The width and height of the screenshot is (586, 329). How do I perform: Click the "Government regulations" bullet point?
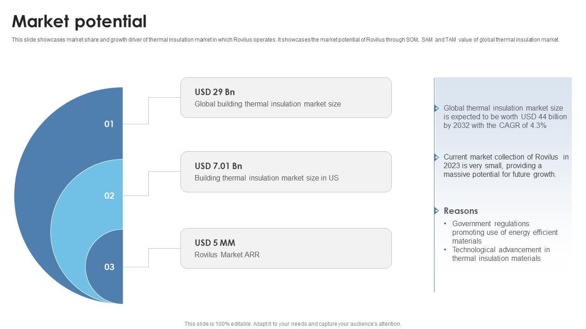(505, 232)
